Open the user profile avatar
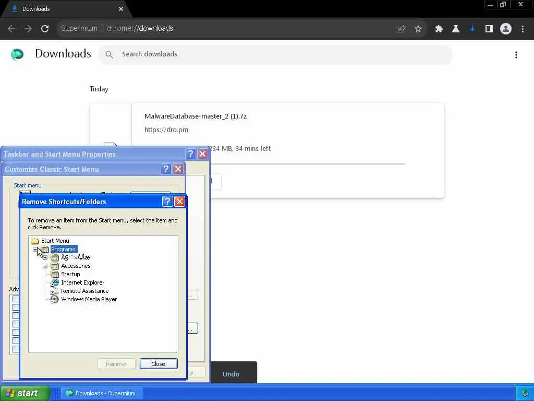Image resolution: width=534 pixels, height=401 pixels. click(506, 29)
